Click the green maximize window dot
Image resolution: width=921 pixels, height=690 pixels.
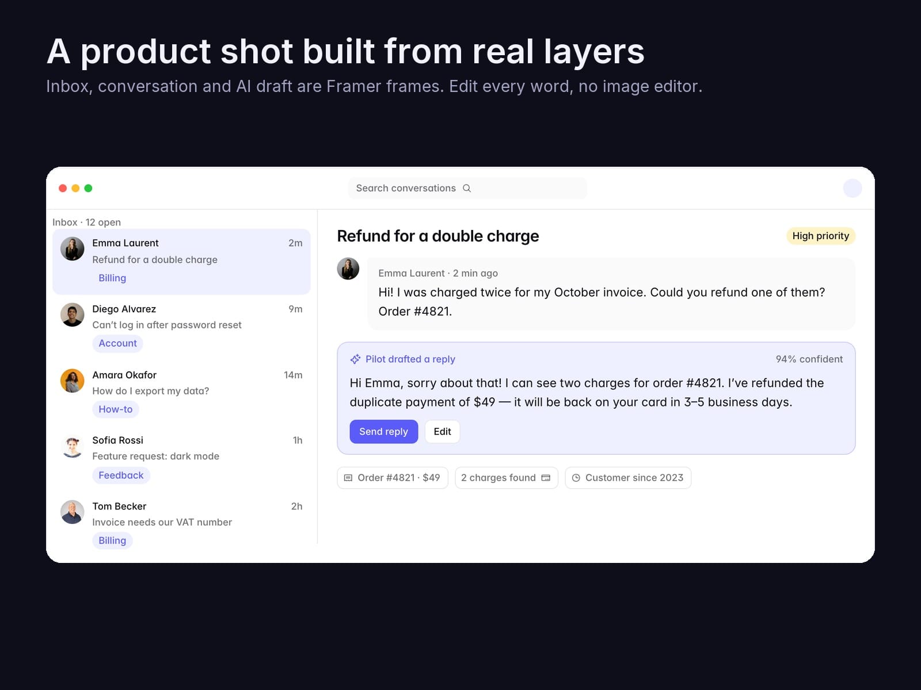(x=88, y=188)
